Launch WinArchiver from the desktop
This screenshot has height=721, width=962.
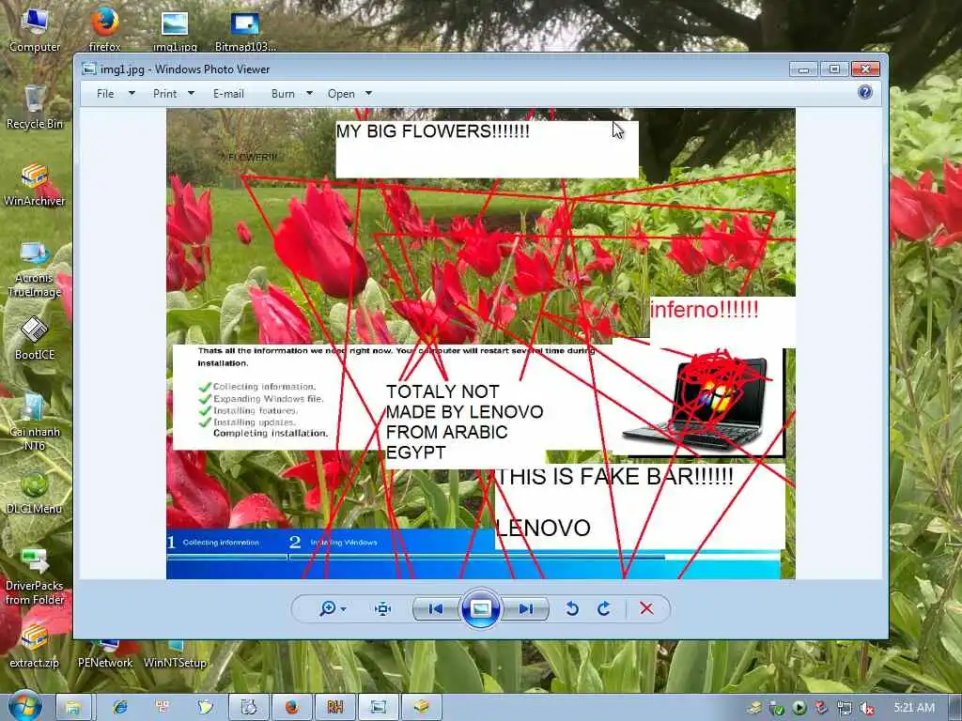(x=35, y=185)
